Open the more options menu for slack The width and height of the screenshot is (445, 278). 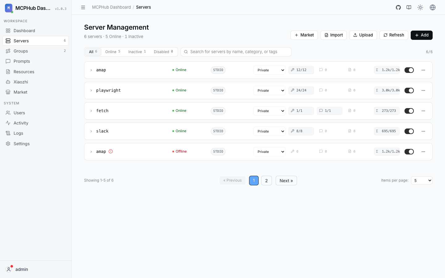click(x=423, y=131)
